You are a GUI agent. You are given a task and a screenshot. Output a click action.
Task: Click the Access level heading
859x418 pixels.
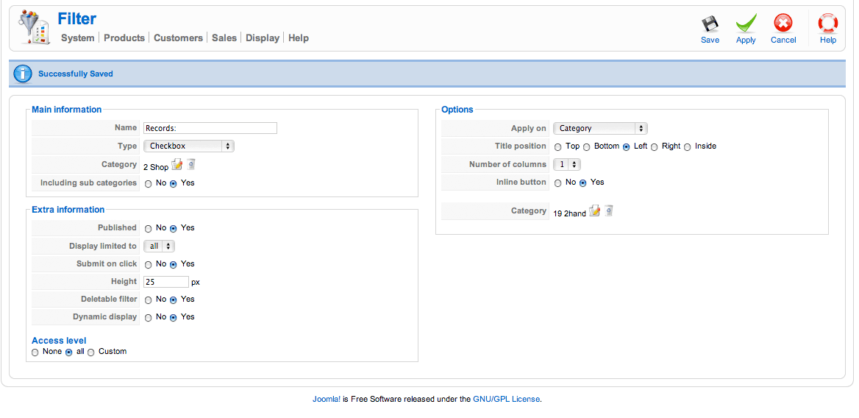point(59,340)
